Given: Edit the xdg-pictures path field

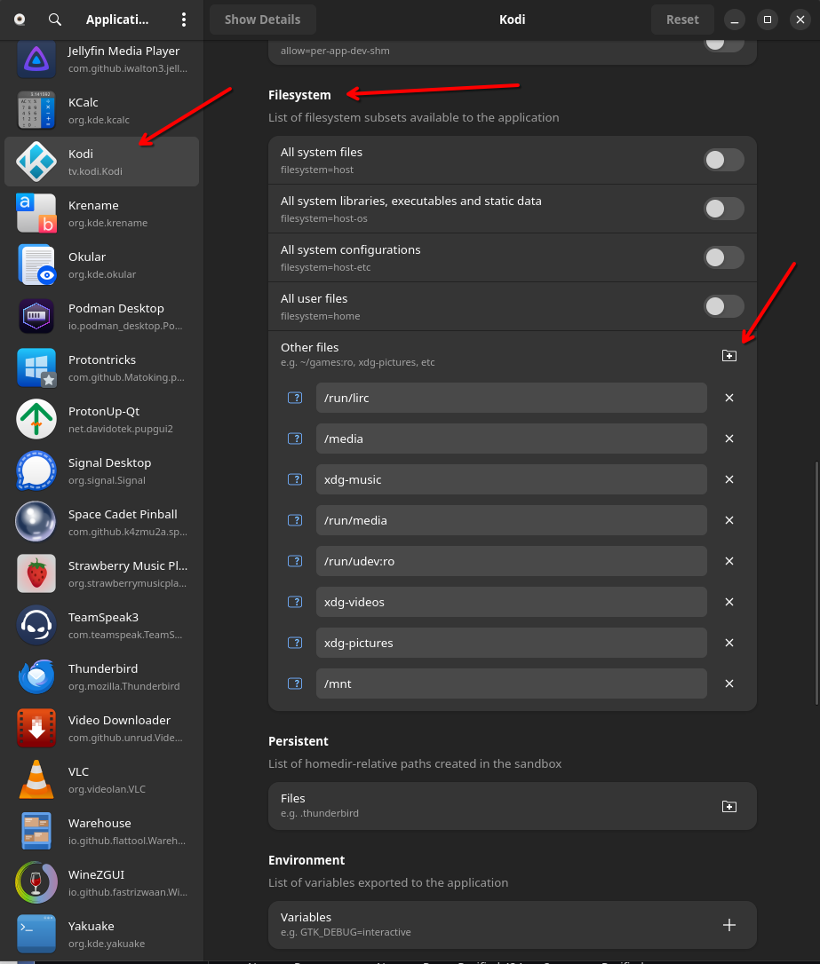Looking at the screenshot, I should pyautogui.click(x=511, y=643).
